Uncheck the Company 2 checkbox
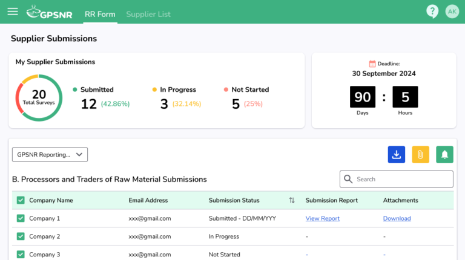Viewport: 465px width, 260px height. coord(21,236)
